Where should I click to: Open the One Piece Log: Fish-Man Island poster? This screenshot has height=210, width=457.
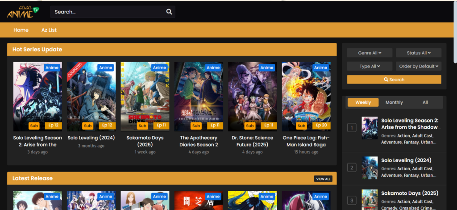306,97
